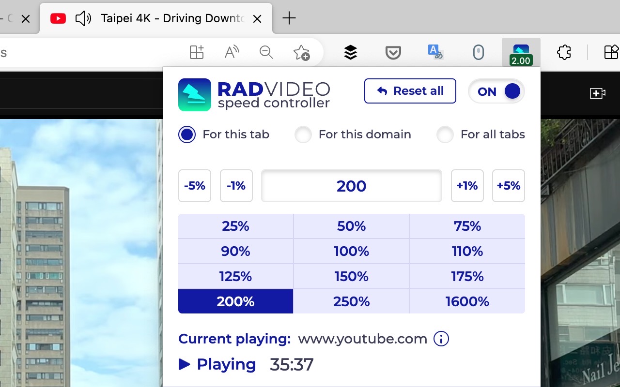
Task: Click the speed value input showing 200
Action: [x=351, y=186]
